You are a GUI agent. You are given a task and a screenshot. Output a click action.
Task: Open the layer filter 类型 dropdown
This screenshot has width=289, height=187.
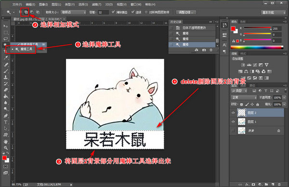239,91
